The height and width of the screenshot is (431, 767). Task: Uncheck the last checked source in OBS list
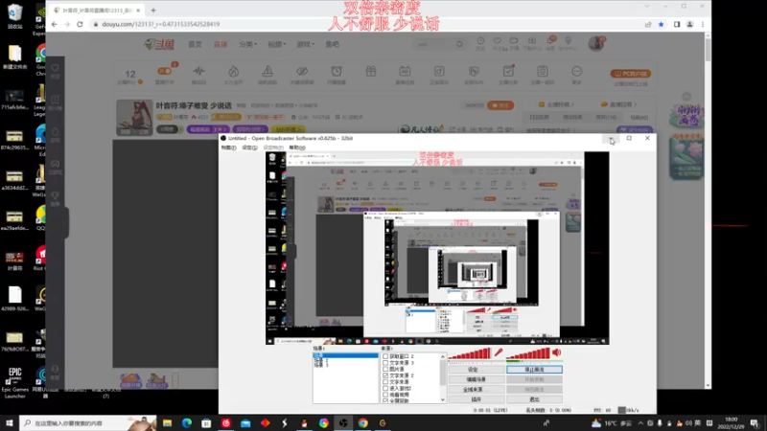385,400
